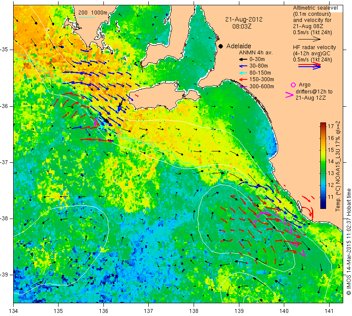
Task: Select the '30-80m' legend label
Action: pos(259,66)
